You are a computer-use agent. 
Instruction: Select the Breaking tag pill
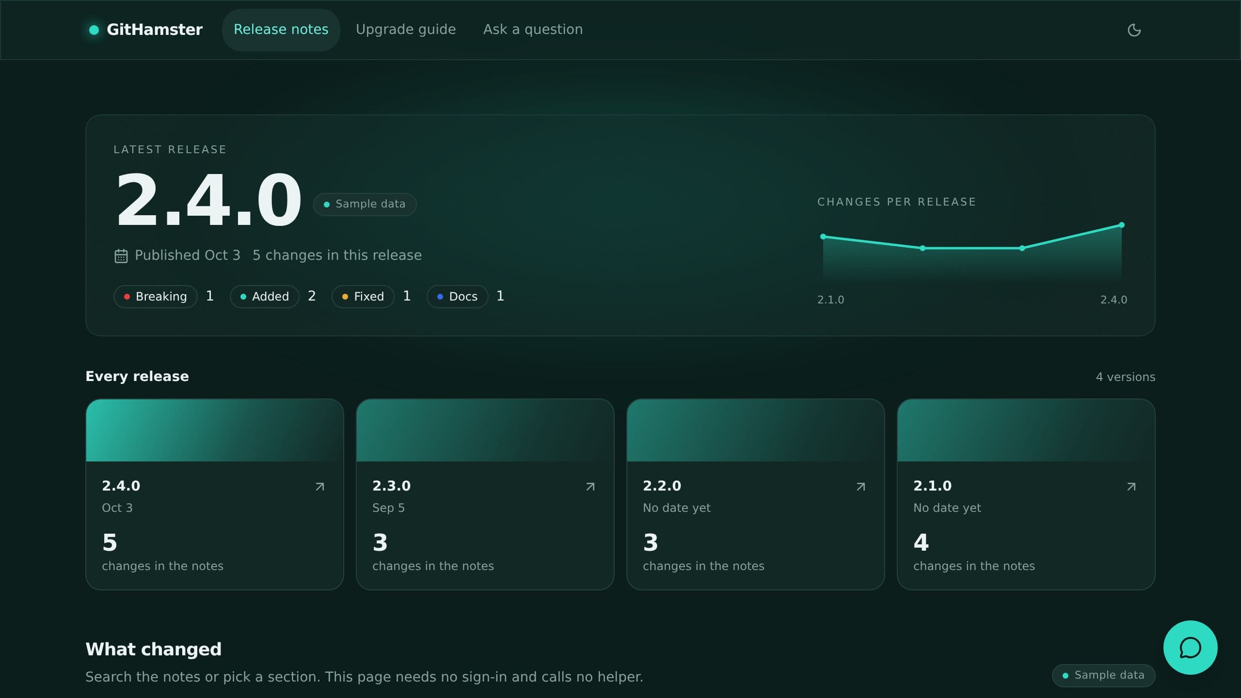tap(155, 296)
